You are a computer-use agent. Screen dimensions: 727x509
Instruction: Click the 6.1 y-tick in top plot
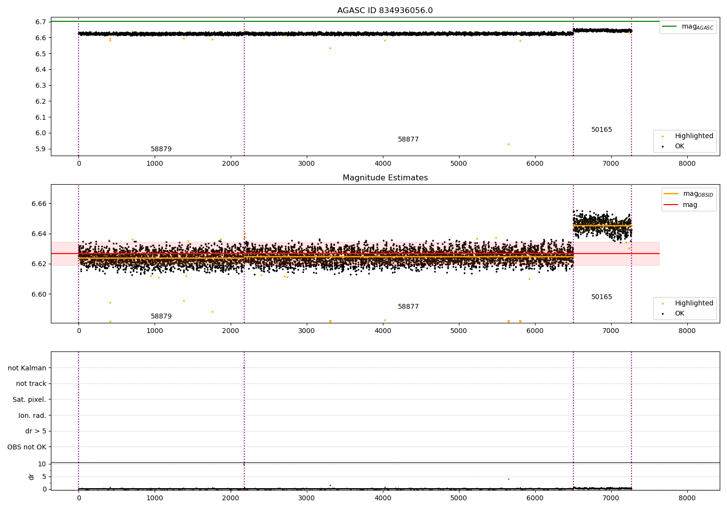coord(41,117)
